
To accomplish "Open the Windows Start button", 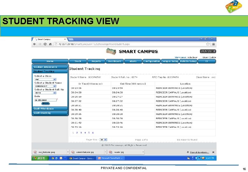I will 40,158.
